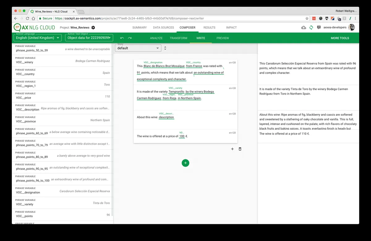The width and height of the screenshot is (371, 241).
Task: Go forward in the browser
Action: [22, 19]
